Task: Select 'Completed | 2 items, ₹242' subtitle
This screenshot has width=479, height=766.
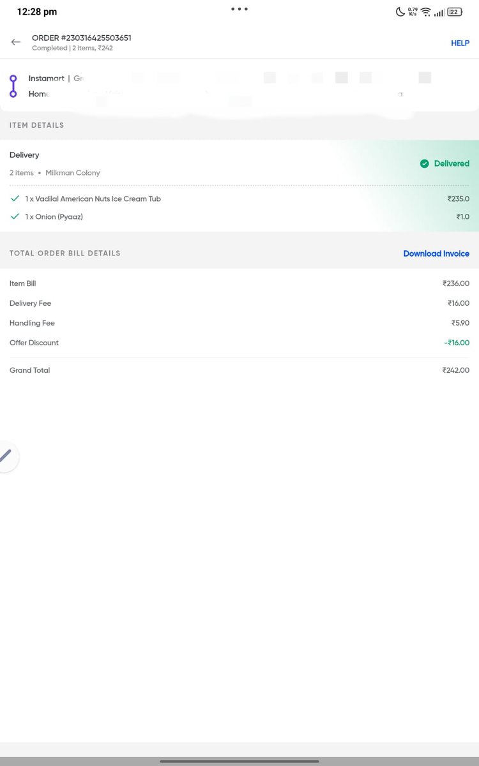Action: pos(72,48)
